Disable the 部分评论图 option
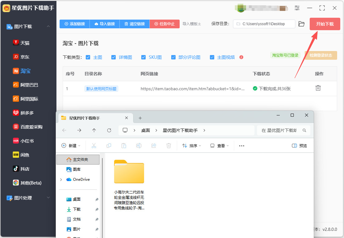 point(173,57)
